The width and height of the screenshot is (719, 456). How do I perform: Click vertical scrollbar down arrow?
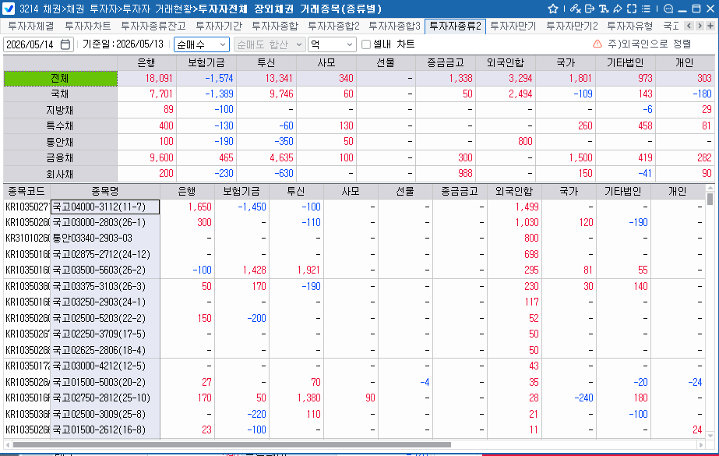point(710,436)
